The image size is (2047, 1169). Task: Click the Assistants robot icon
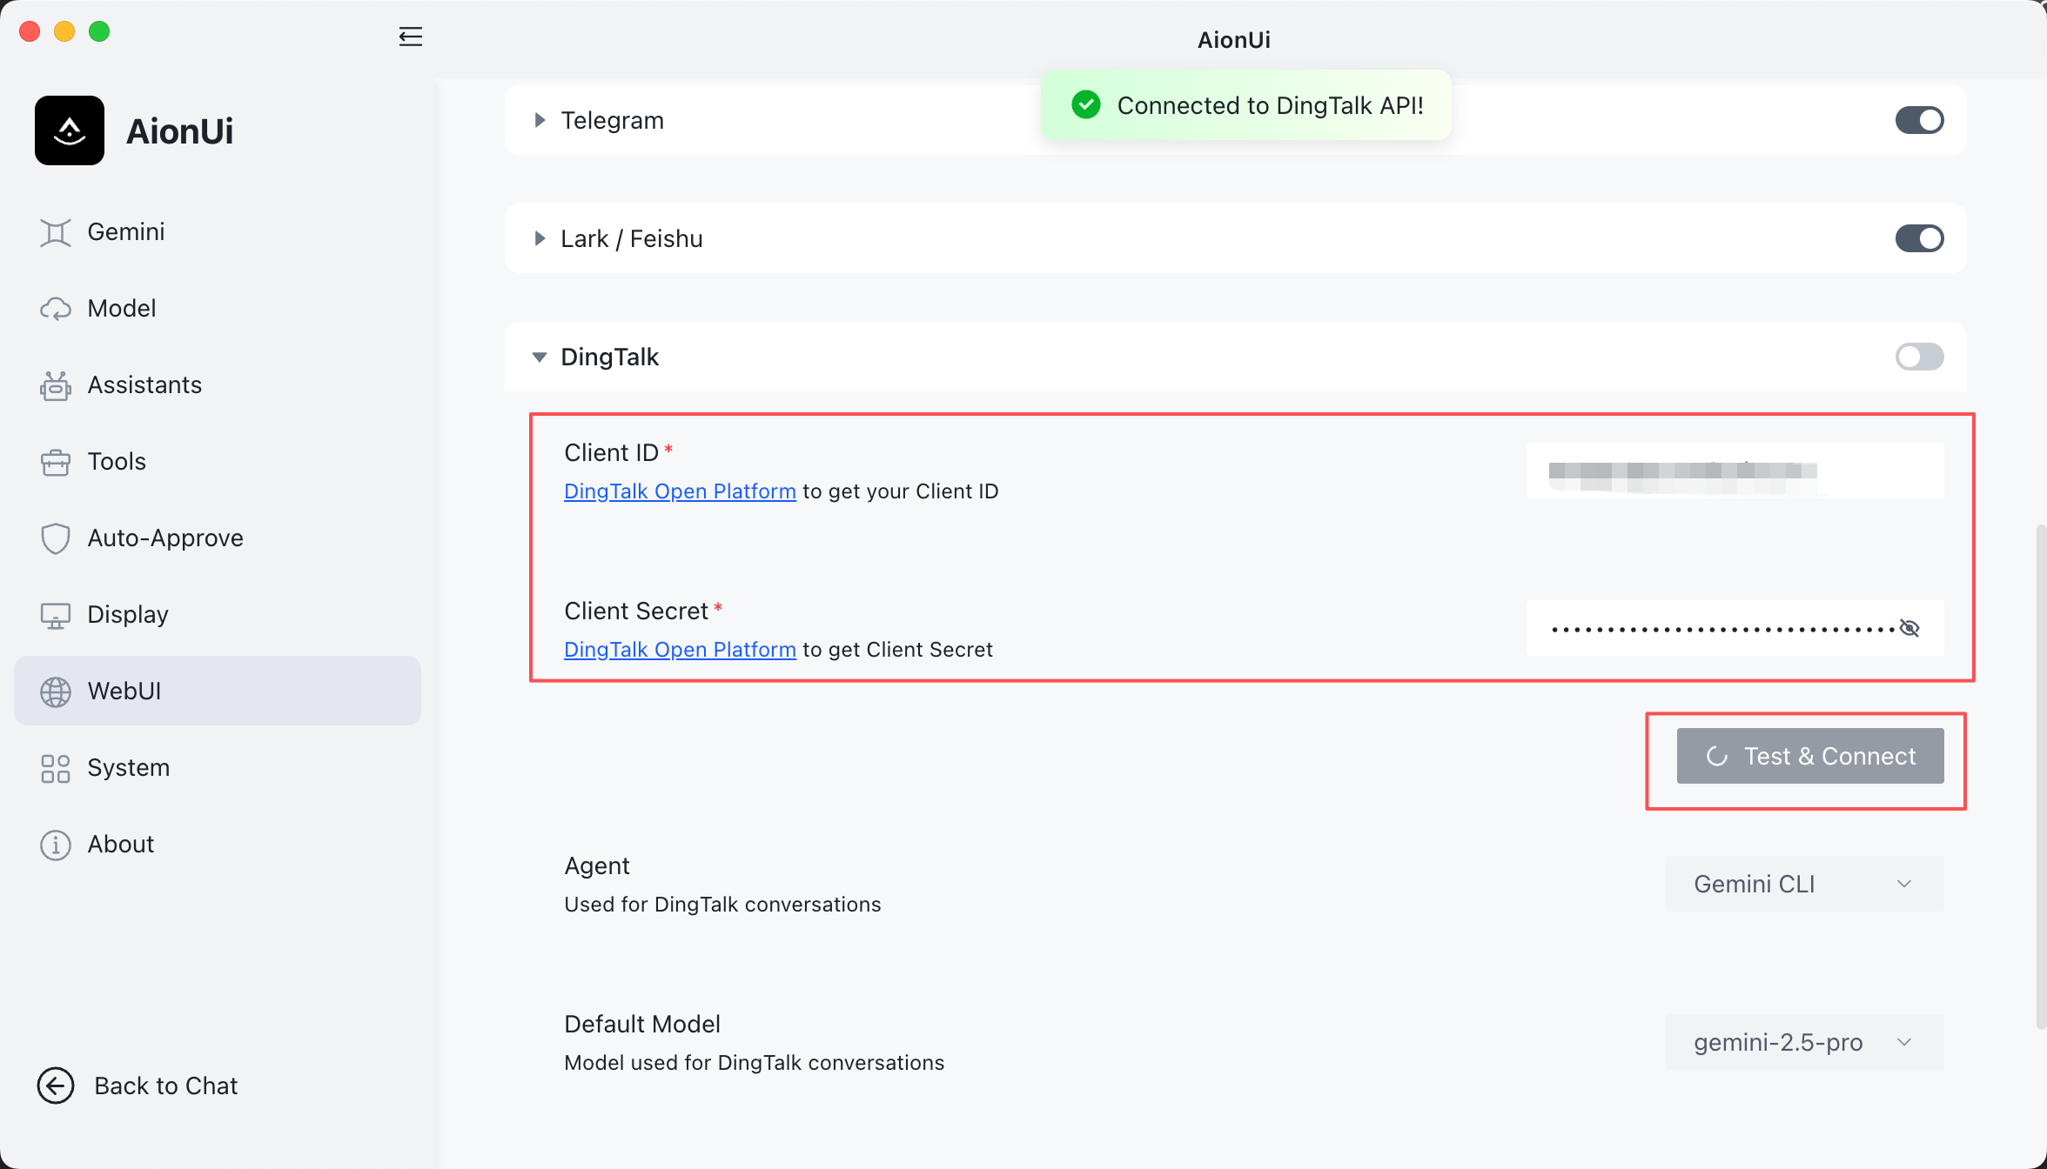pyautogui.click(x=56, y=385)
